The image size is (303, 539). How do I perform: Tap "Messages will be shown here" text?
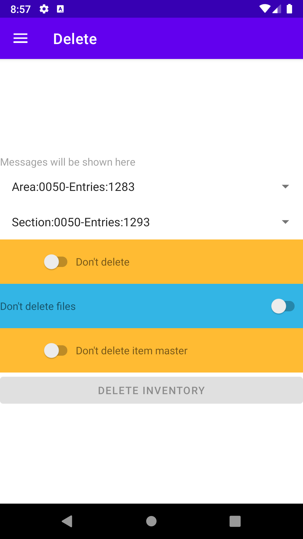click(68, 162)
